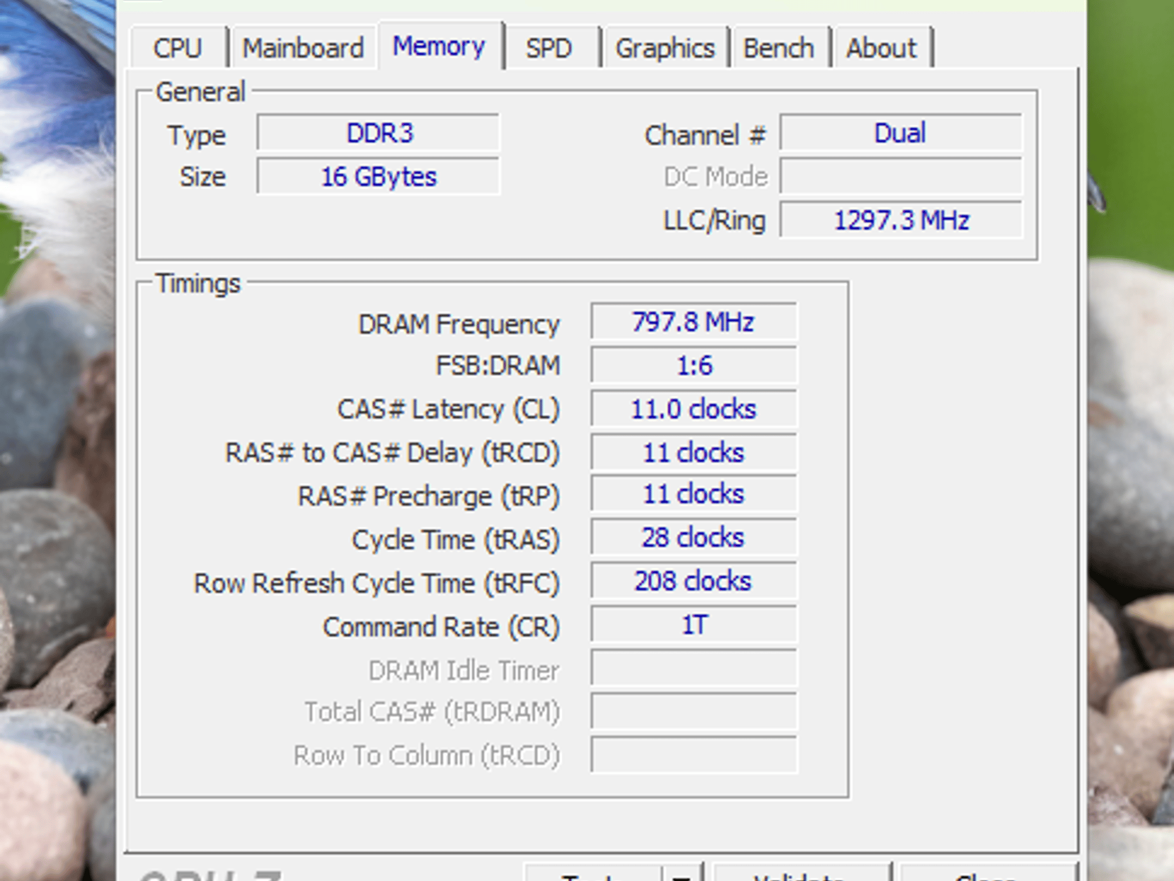Switch to the CPU tab
The image size is (1174, 881).
tap(178, 48)
